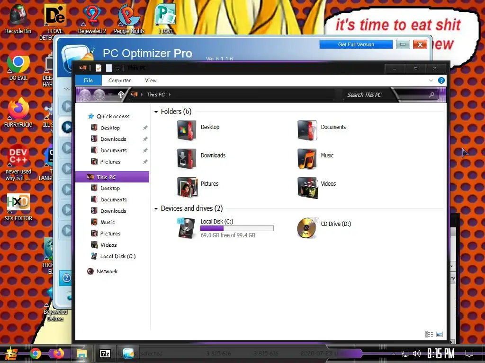Switch to details view layout icon
The image size is (485, 363).
[429, 334]
